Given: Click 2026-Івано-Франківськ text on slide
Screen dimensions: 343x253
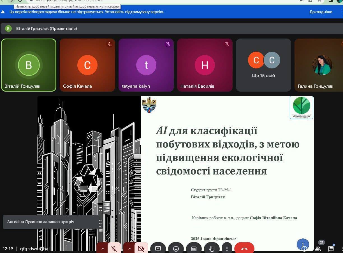Looking at the screenshot, I should [213, 239].
